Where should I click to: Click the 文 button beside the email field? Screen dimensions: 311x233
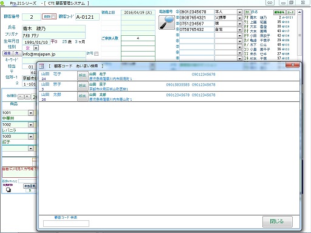[17, 53]
